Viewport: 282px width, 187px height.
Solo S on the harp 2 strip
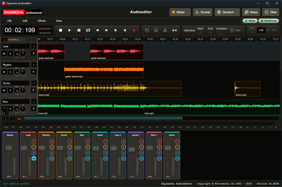pyautogui.click(x=123, y=147)
